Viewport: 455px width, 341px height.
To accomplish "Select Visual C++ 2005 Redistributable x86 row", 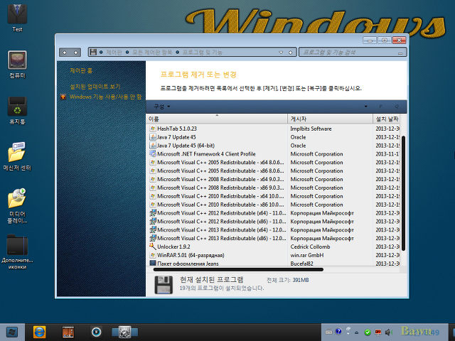I will coord(274,170).
